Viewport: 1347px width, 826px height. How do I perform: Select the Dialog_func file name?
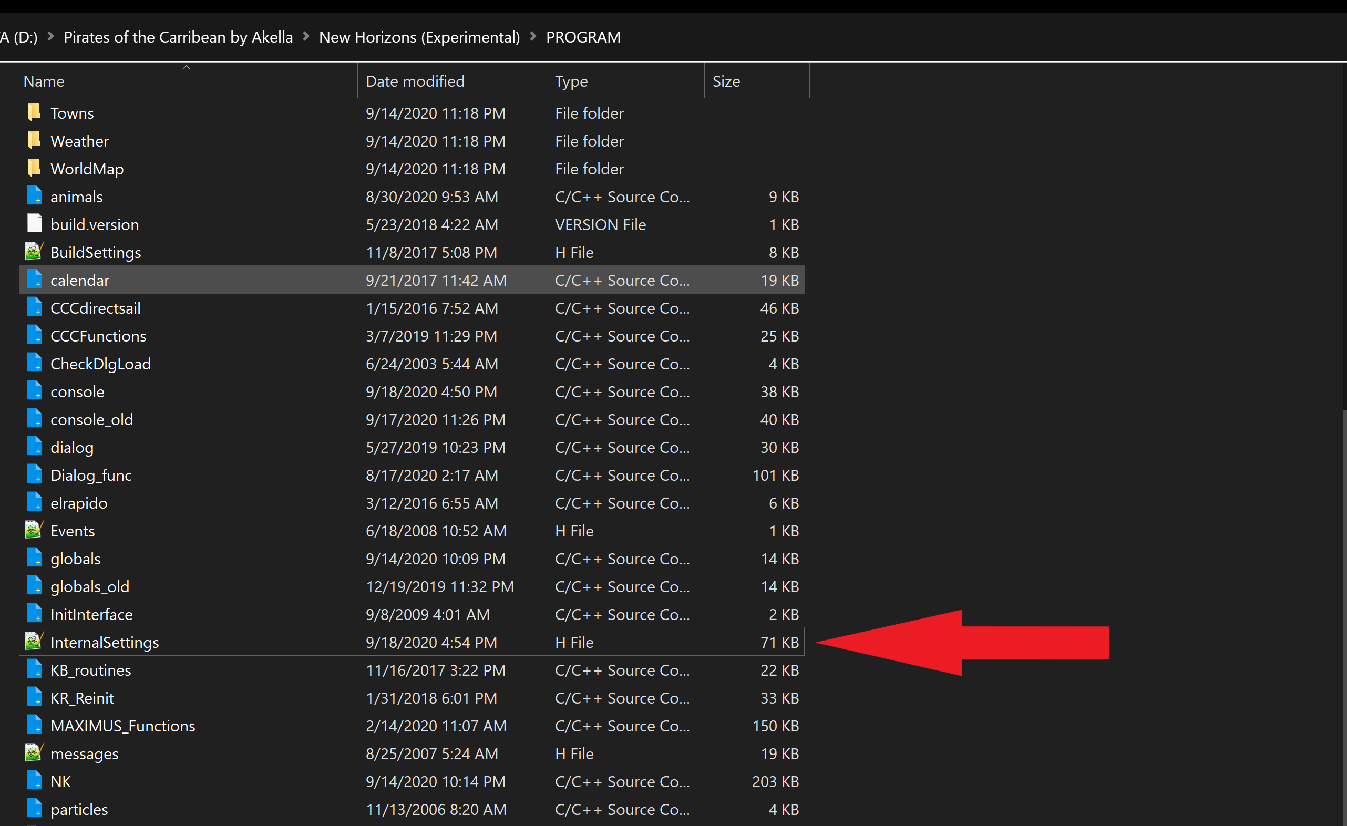[x=91, y=476]
